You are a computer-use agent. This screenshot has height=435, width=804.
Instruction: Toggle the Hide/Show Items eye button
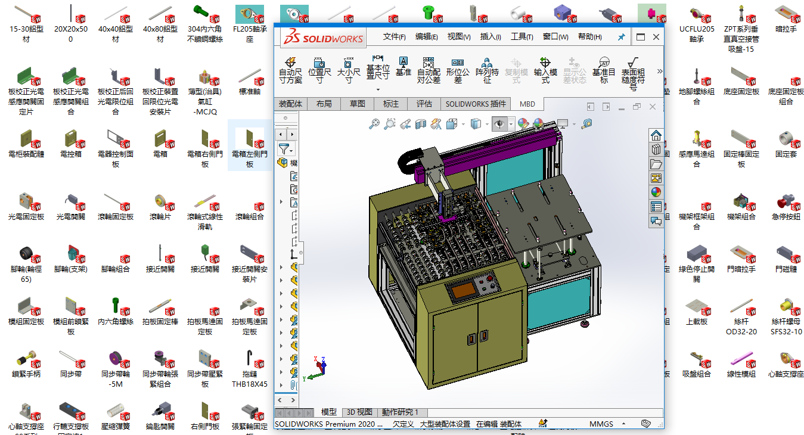coord(499,124)
